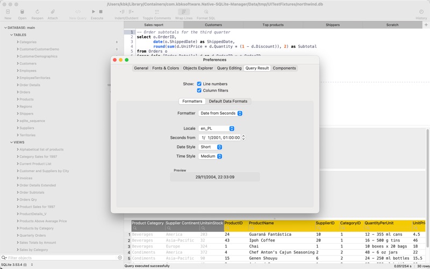The image size is (430, 269).
Task: Click the New Query toolbar icon
Action: [78, 12]
